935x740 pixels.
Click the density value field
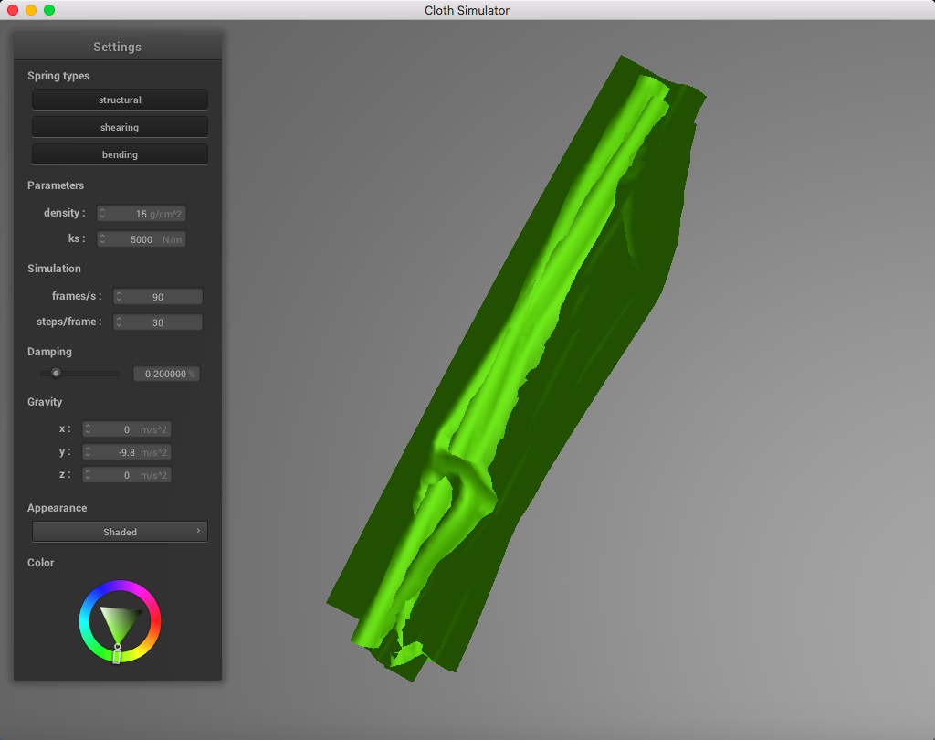pos(142,213)
